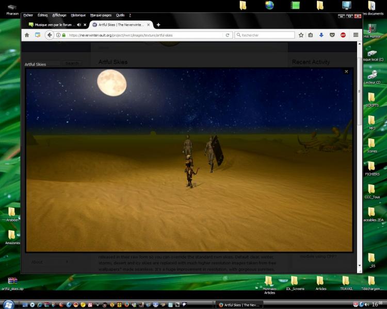Open the Monnaies Articles folder
This screenshot has width=387, height=309.
pyautogui.click(x=269, y=285)
